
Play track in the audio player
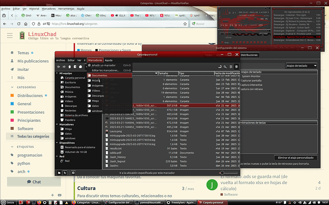(x=227, y=25)
